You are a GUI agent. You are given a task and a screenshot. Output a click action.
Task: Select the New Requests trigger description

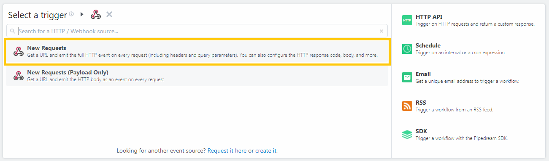[202, 55]
